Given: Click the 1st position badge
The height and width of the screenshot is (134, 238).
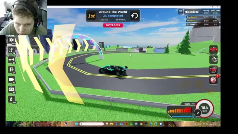Looking at the screenshot, I should coord(91,16).
